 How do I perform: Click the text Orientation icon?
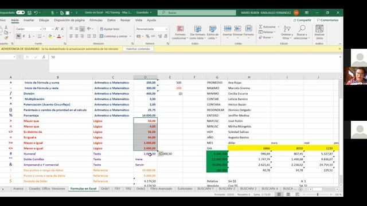(x=89, y=29)
